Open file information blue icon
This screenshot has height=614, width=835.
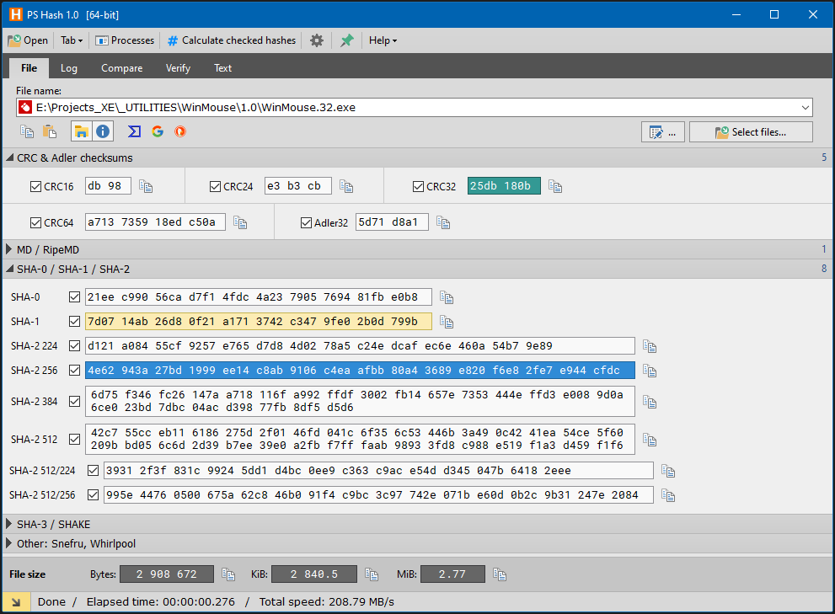tap(103, 131)
